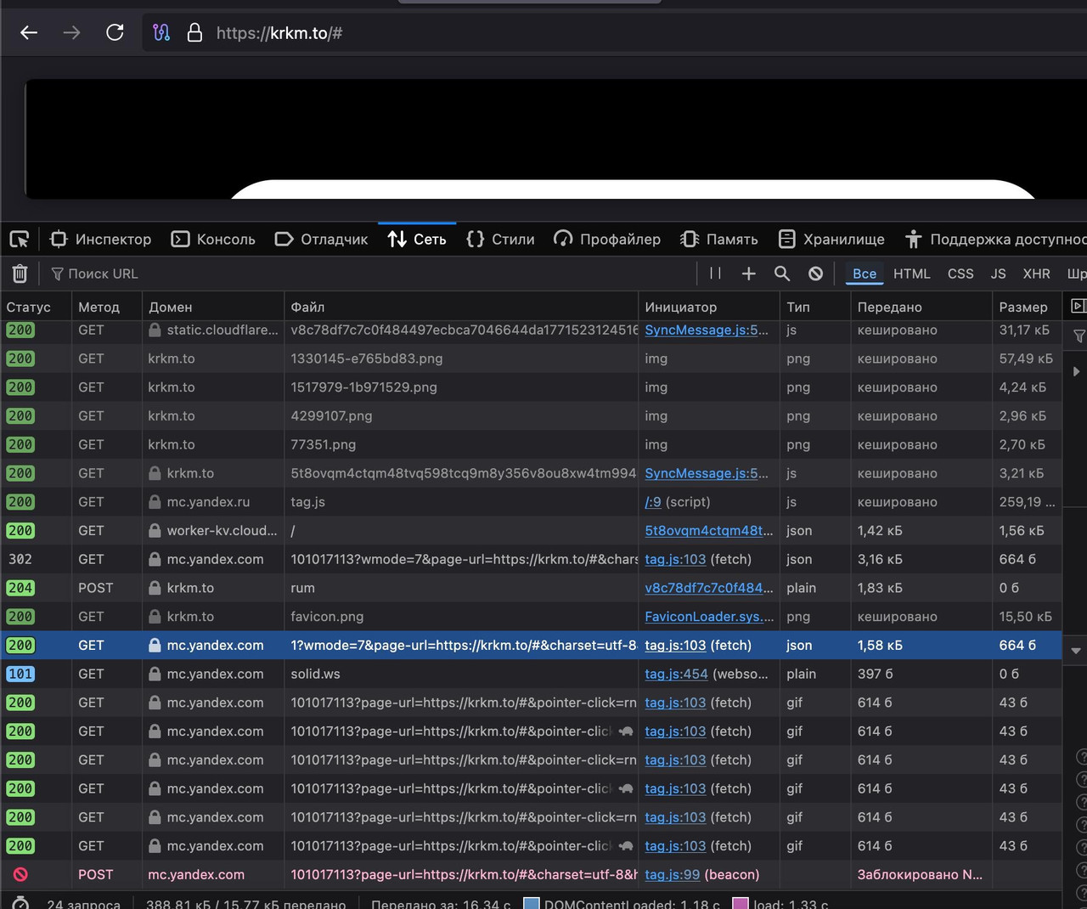The width and height of the screenshot is (1087, 909).
Task: Go back with the browser back arrow
Action: (29, 33)
